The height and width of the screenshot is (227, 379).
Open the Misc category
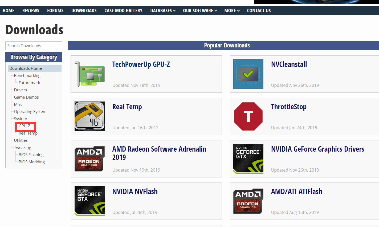click(x=18, y=104)
